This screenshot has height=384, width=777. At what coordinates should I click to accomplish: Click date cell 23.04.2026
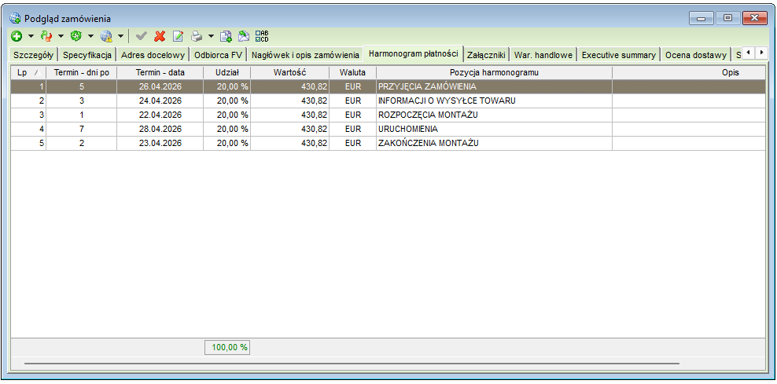click(160, 144)
